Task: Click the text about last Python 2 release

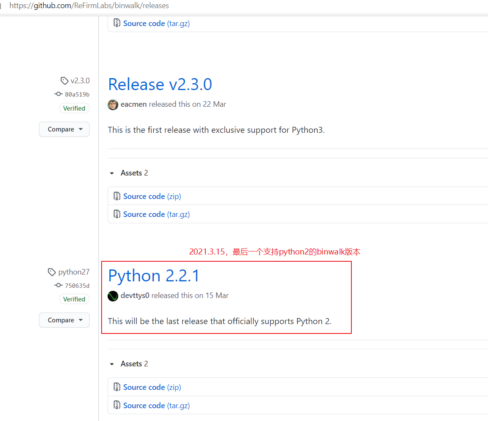Action: 219,322
